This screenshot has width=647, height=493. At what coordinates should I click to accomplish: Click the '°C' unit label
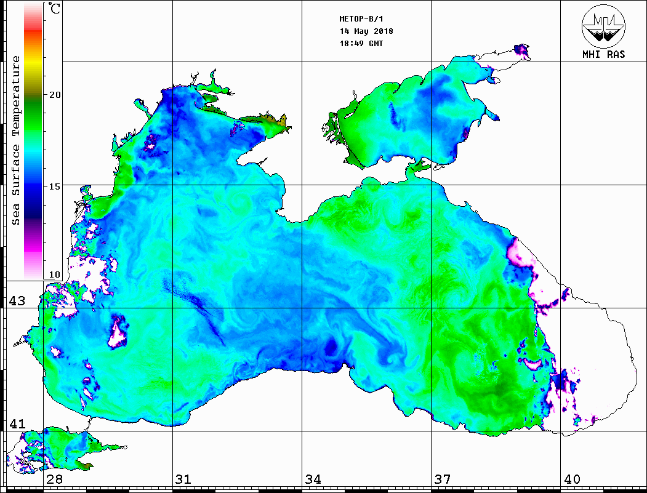pos(54,8)
